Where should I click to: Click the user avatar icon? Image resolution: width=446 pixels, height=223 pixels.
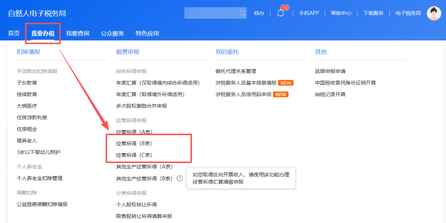click(434, 13)
